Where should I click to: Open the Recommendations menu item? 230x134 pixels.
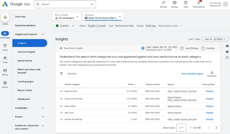[25, 26]
